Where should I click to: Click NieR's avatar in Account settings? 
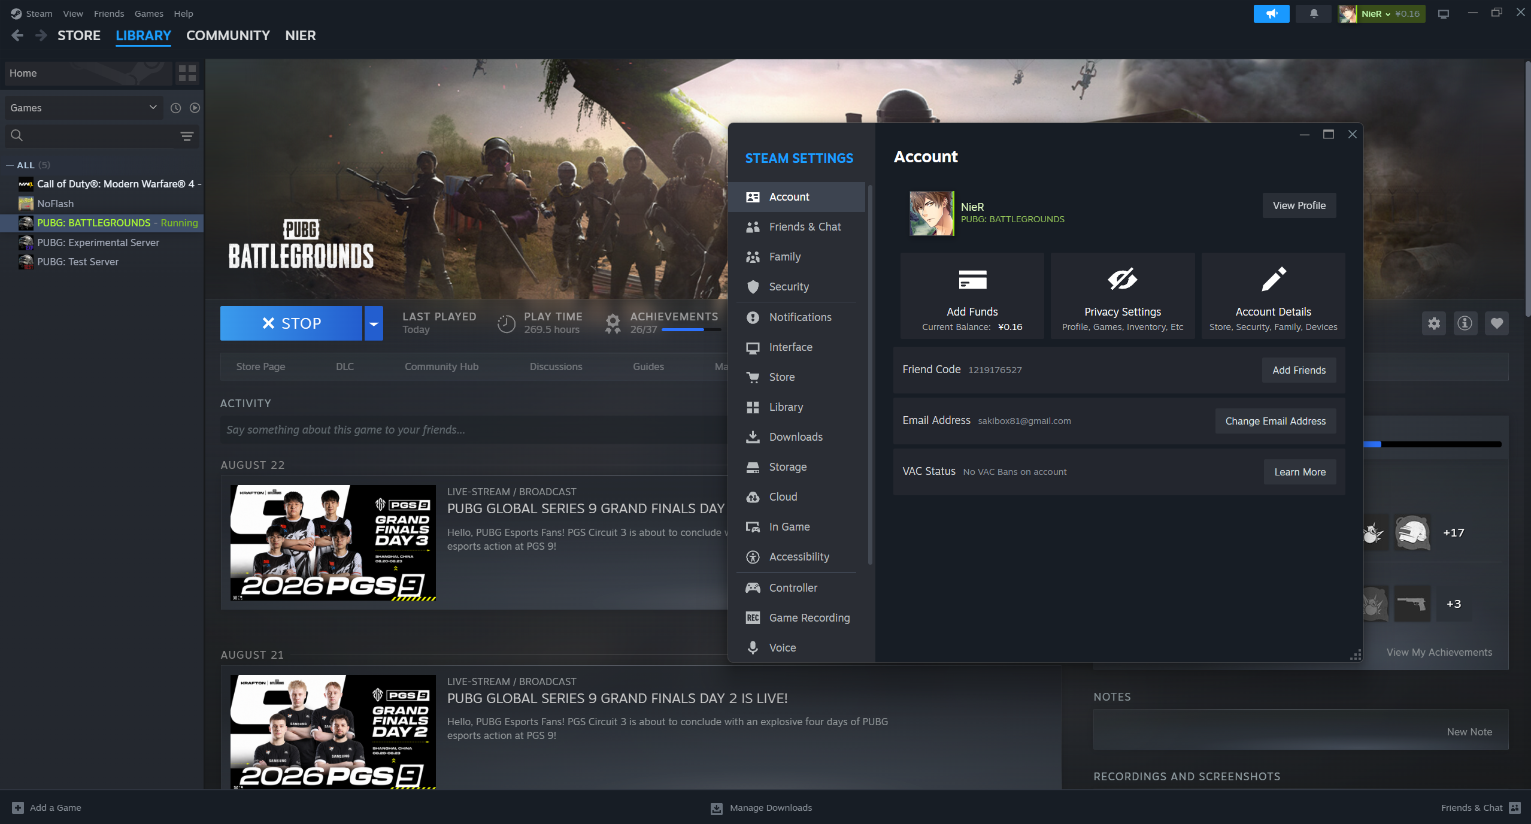tap(932, 213)
